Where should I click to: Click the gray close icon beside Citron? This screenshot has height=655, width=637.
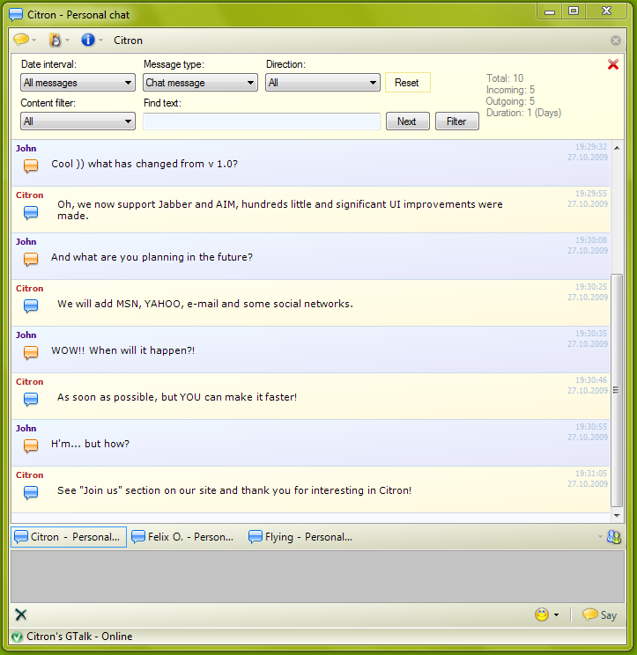point(616,40)
